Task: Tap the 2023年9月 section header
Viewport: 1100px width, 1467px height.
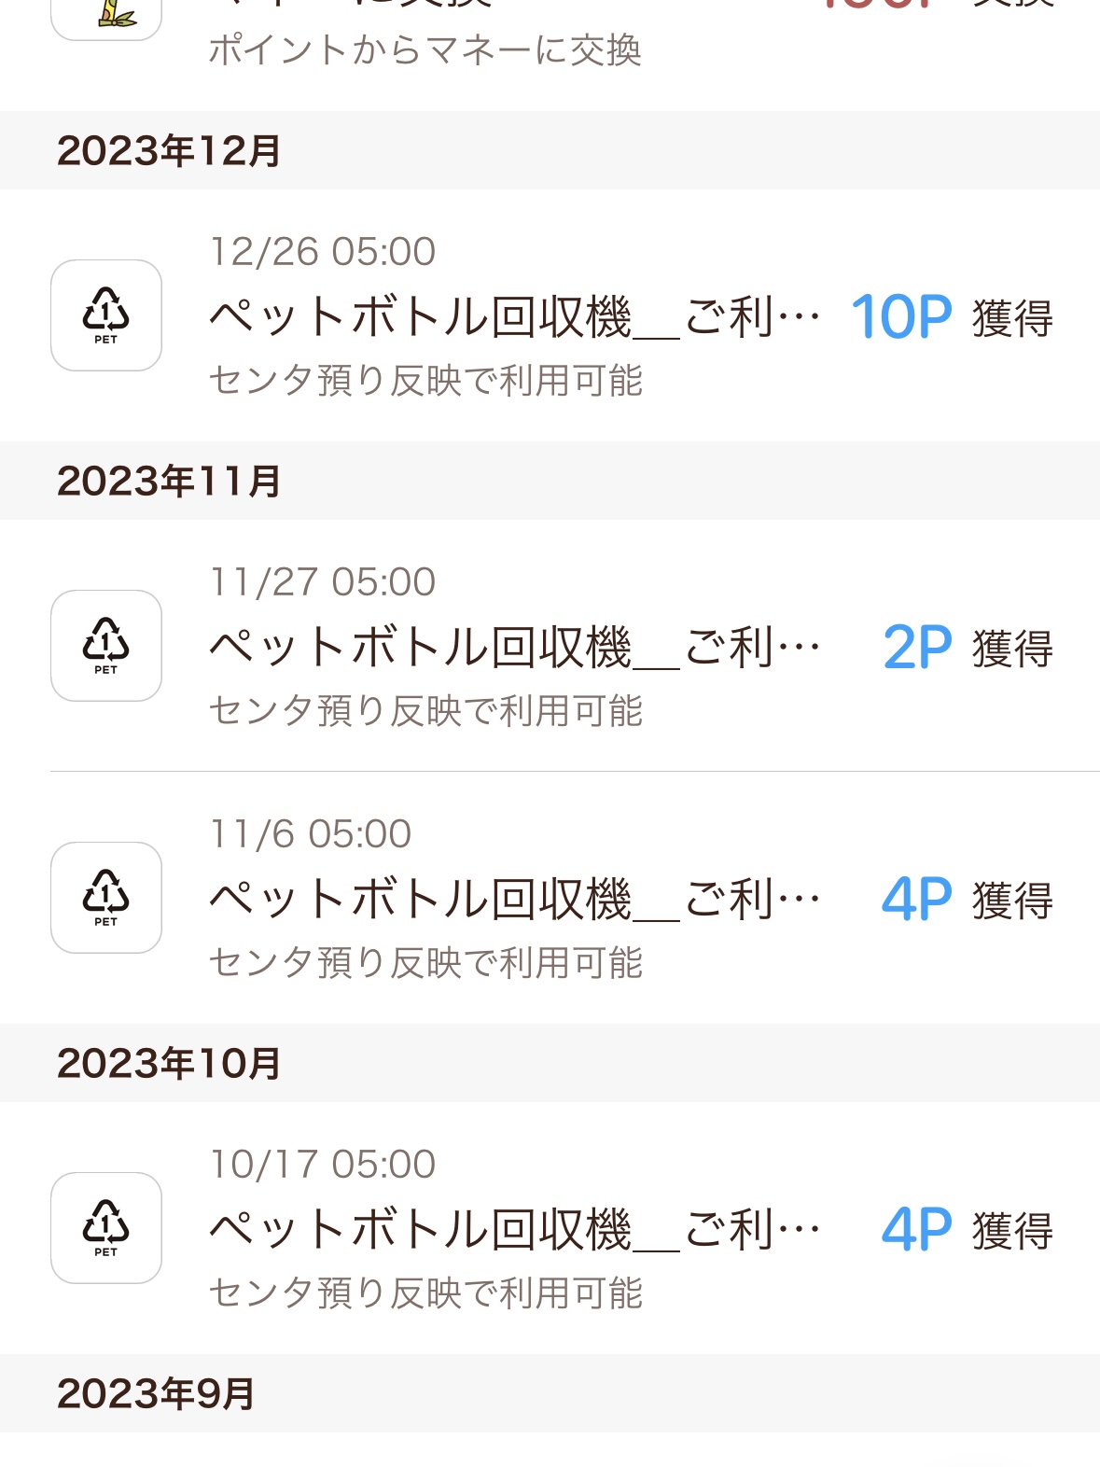Action: pyautogui.click(x=156, y=1394)
